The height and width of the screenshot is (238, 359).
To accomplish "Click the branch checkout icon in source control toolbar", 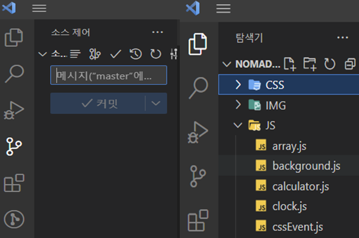I will [x=95, y=54].
